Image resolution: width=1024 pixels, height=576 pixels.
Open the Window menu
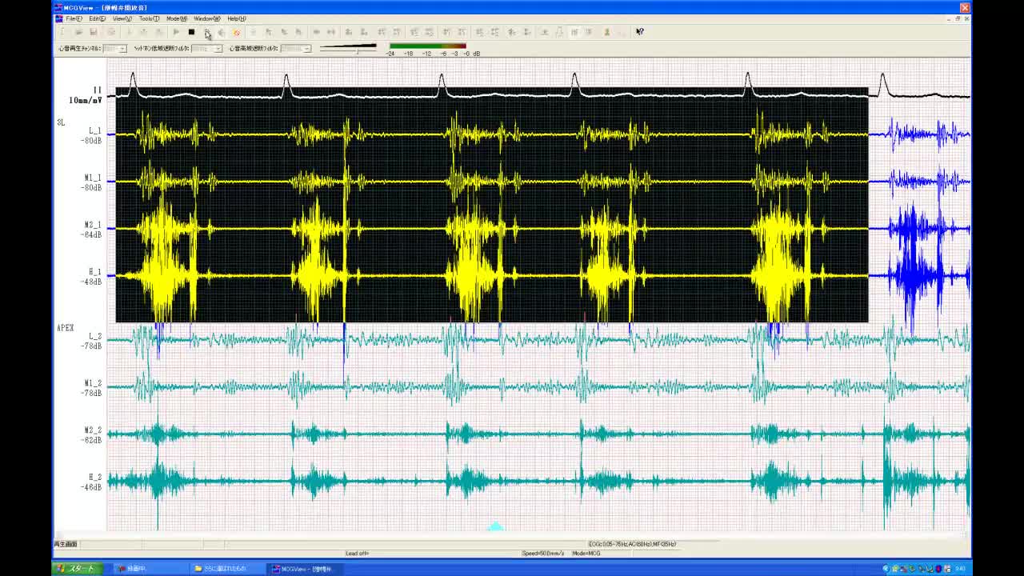pos(206,18)
